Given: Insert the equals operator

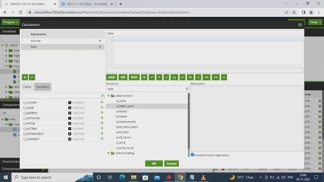Looking at the screenshot, I should point(182,77).
